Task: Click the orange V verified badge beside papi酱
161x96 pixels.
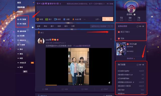Action: (53, 40)
